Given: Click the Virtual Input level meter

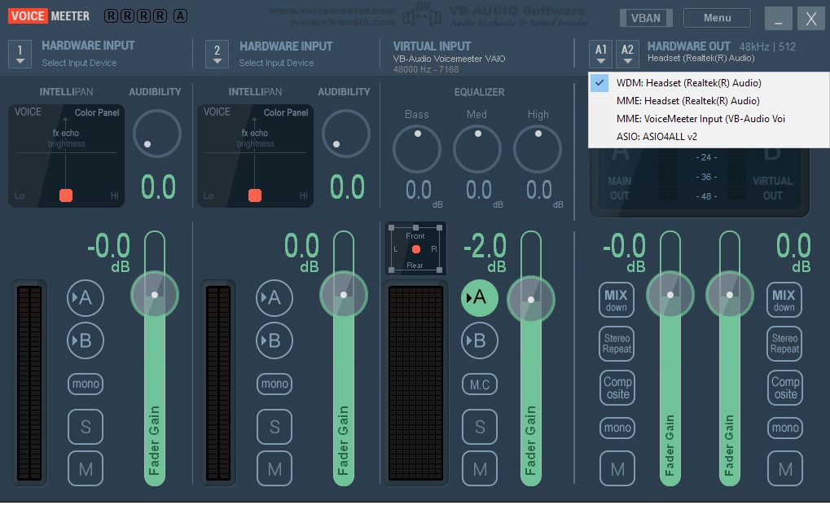Looking at the screenshot, I should pyautogui.click(x=416, y=384).
